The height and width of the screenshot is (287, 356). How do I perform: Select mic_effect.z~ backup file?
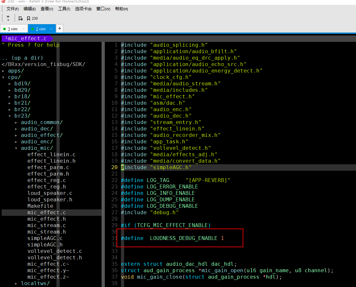click(x=48, y=277)
